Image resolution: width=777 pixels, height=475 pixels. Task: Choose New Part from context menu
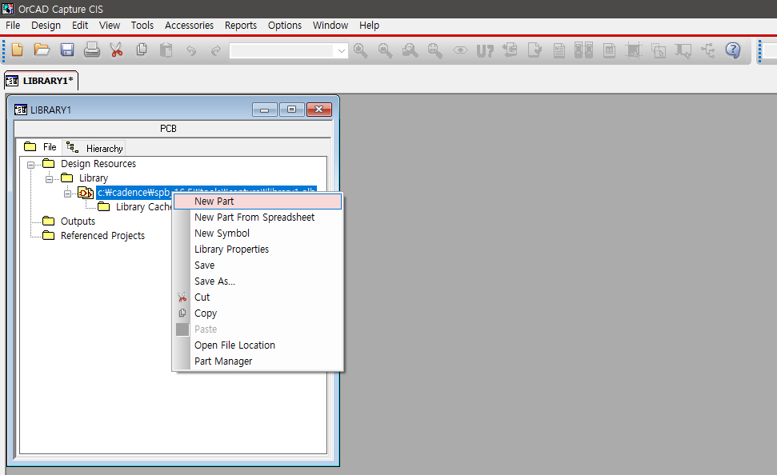pyautogui.click(x=258, y=202)
